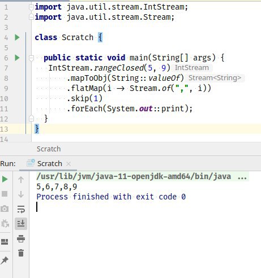261x278 pixels.
Task: Jump down the stack trace arrow
Action: pyautogui.click(x=21, y=194)
